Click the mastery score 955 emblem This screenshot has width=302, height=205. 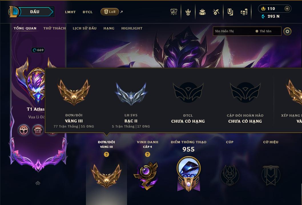189,174
